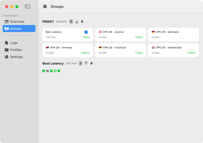The image size is (203, 143).
Task: Click the gray square in Best Latency row
Action: click(x=47, y=71)
